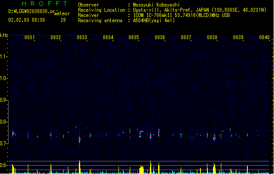
Task: Click the HROFFT title text
Action: 45,3
